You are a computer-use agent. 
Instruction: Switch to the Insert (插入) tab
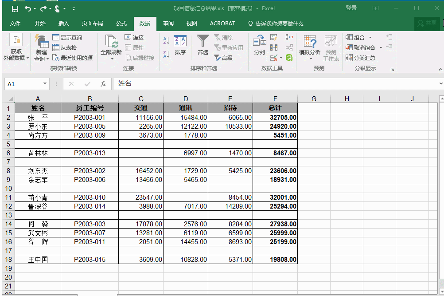(63, 24)
